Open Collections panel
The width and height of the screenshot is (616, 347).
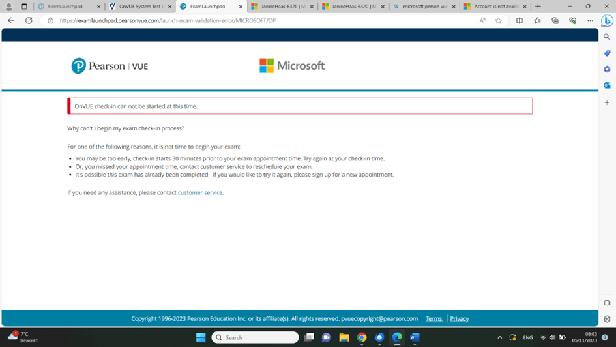pyautogui.click(x=555, y=20)
